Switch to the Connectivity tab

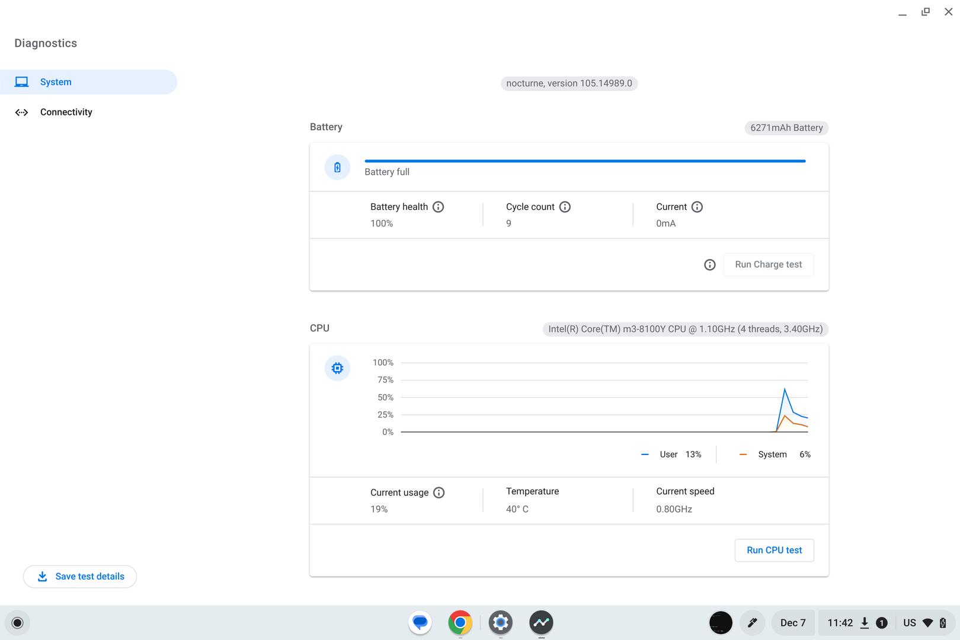(66, 112)
